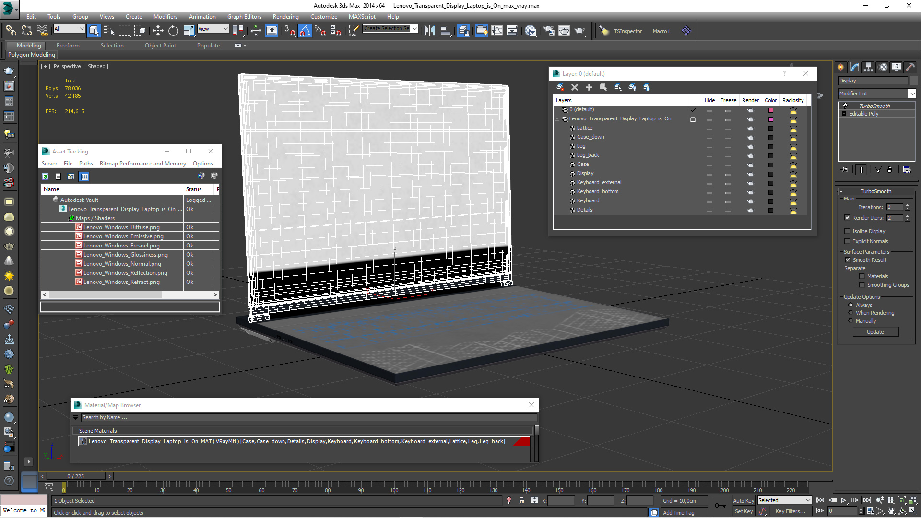Open the Graph Editors menu
921x518 pixels.
[x=244, y=17]
